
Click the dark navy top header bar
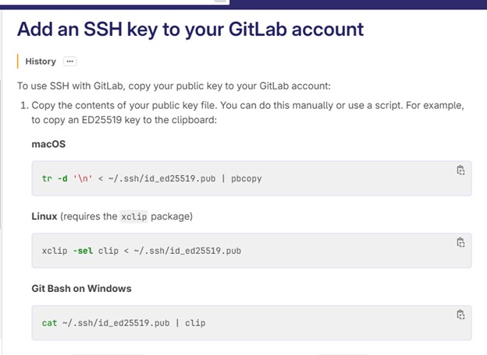(x=358, y=5)
